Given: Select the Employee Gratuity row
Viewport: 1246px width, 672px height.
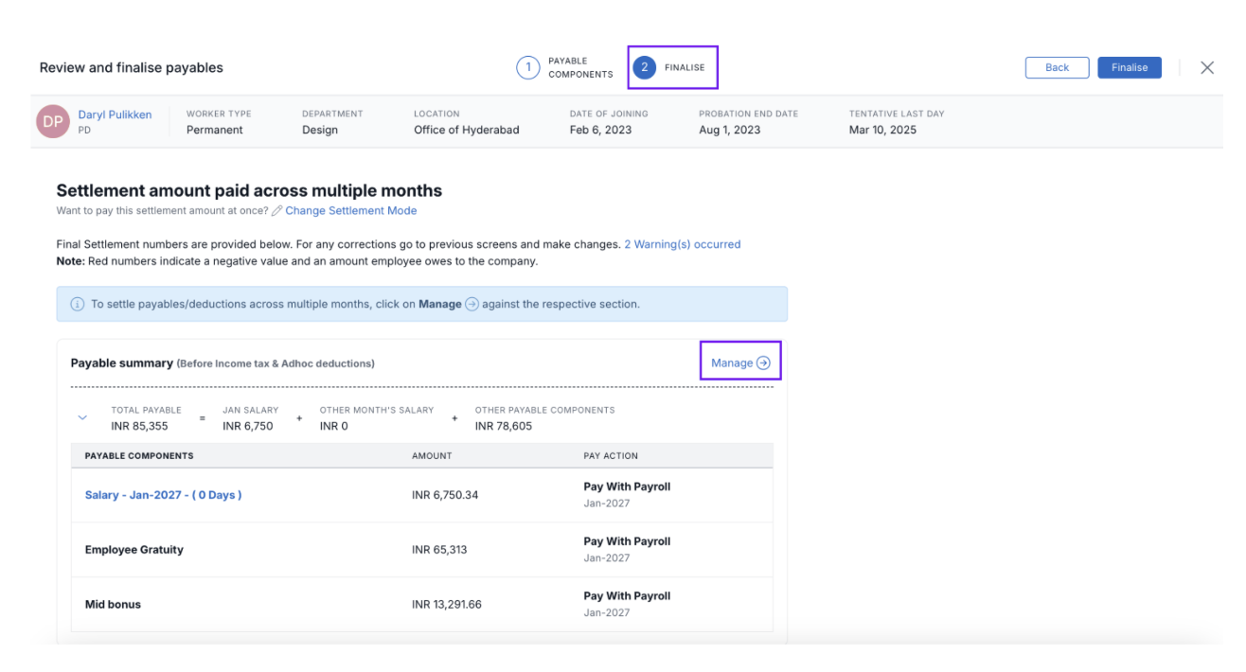Looking at the screenshot, I should (134, 550).
